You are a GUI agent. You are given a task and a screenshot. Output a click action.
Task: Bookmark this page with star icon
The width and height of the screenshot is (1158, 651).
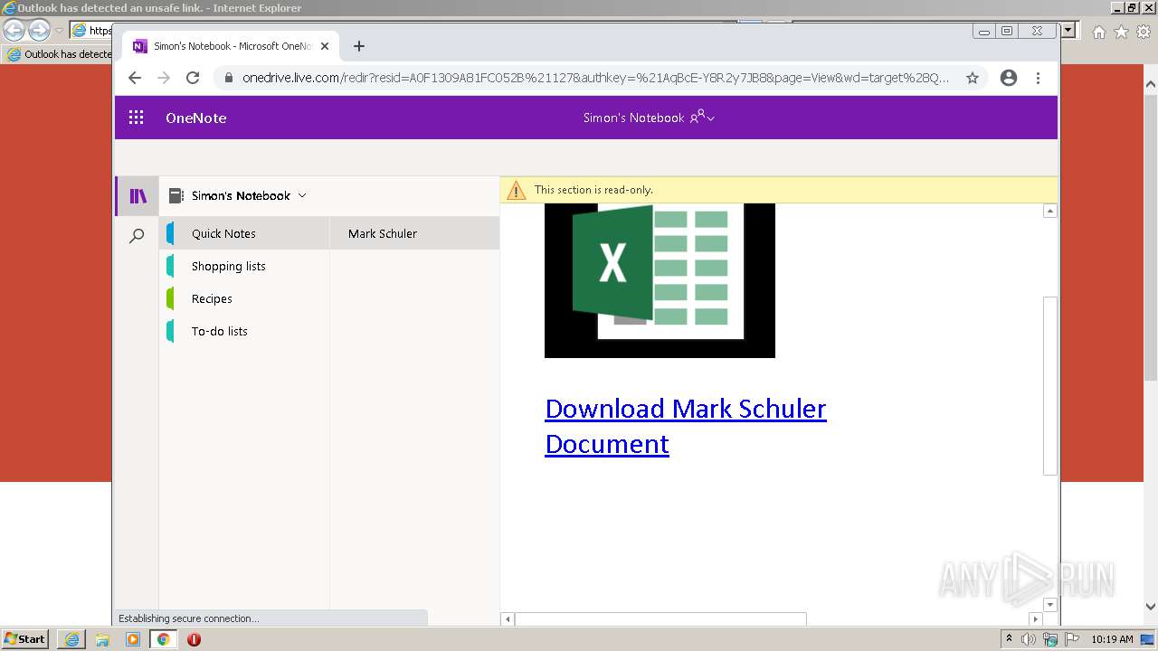point(973,78)
